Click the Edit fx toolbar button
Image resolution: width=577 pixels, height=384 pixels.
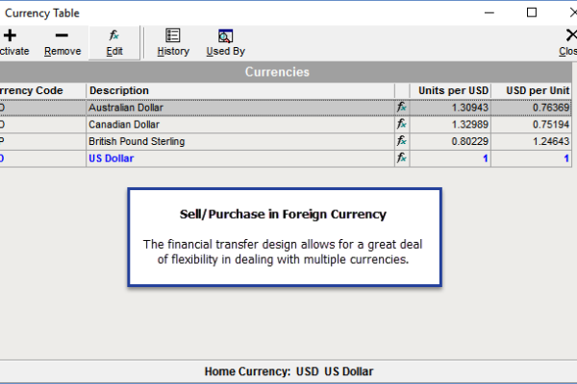point(114,42)
